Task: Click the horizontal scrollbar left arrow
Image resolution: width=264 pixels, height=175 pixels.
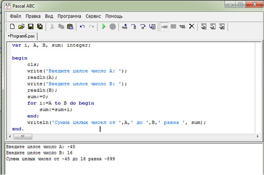Action: 10,136
